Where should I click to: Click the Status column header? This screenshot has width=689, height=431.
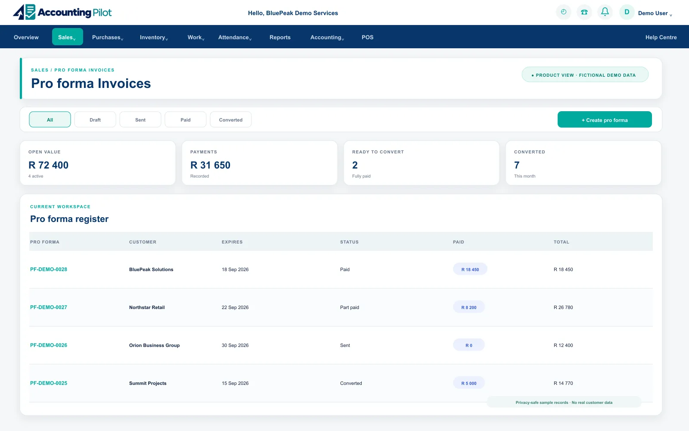coord(349,242)
